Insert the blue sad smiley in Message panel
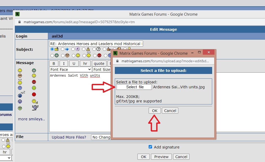Image resolution: width=265 pixels, height=162 pixels. 20,88
